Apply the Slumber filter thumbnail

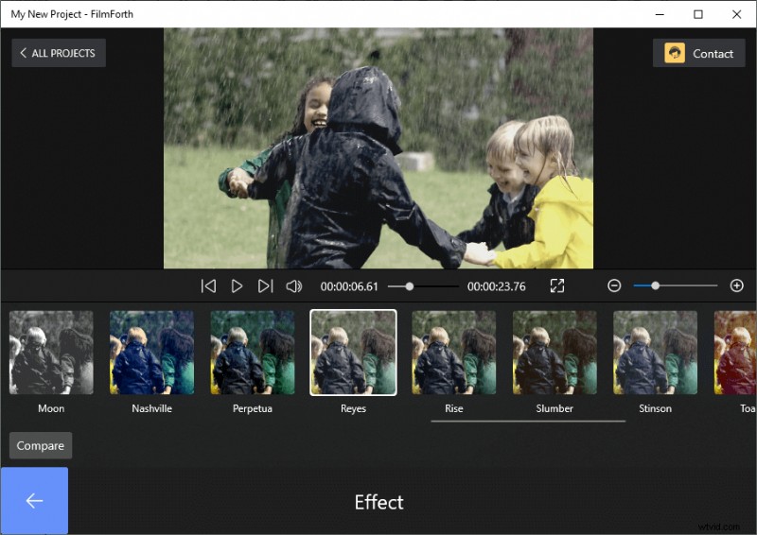point(555,353)
